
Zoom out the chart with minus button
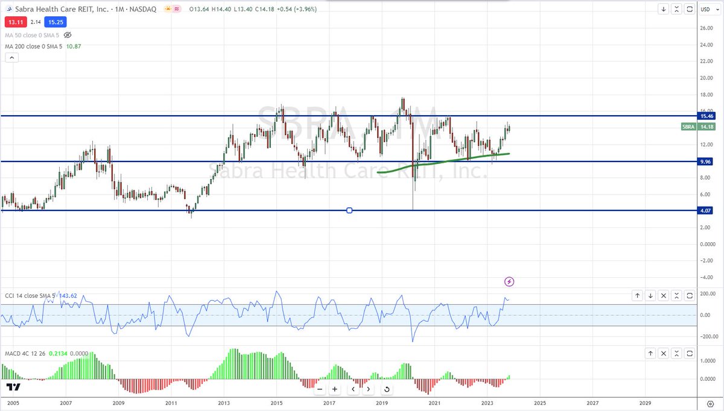(320, 389)
